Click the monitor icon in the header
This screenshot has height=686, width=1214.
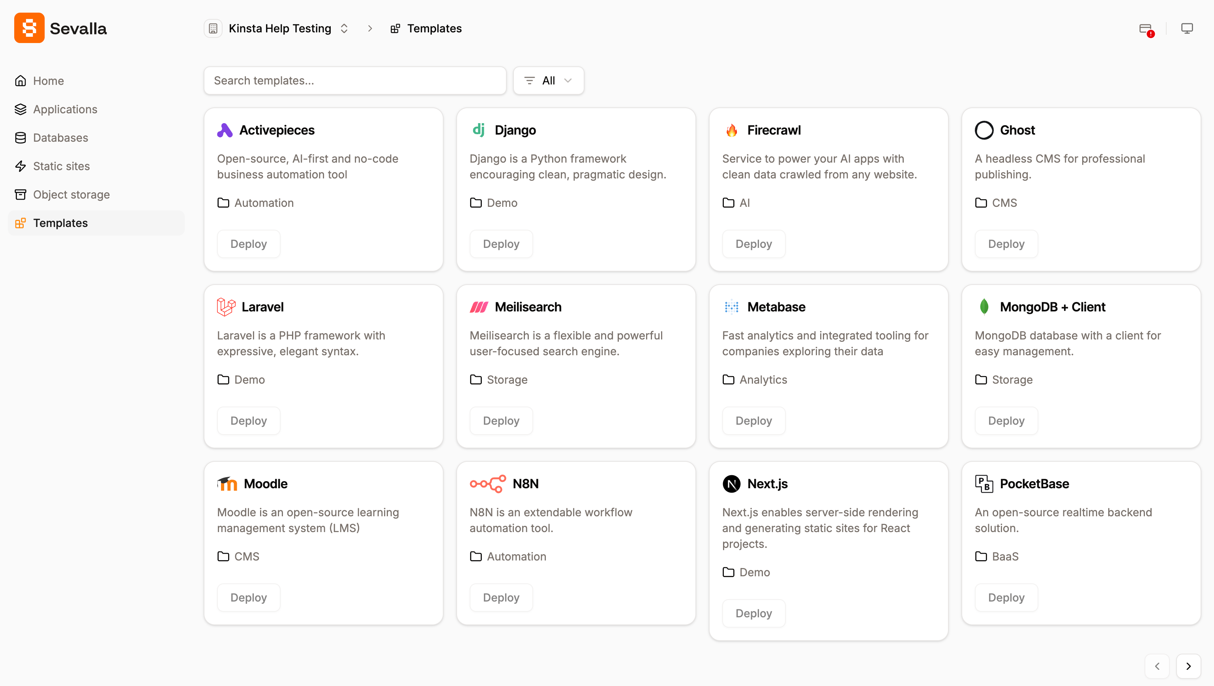click(1187, 28)
